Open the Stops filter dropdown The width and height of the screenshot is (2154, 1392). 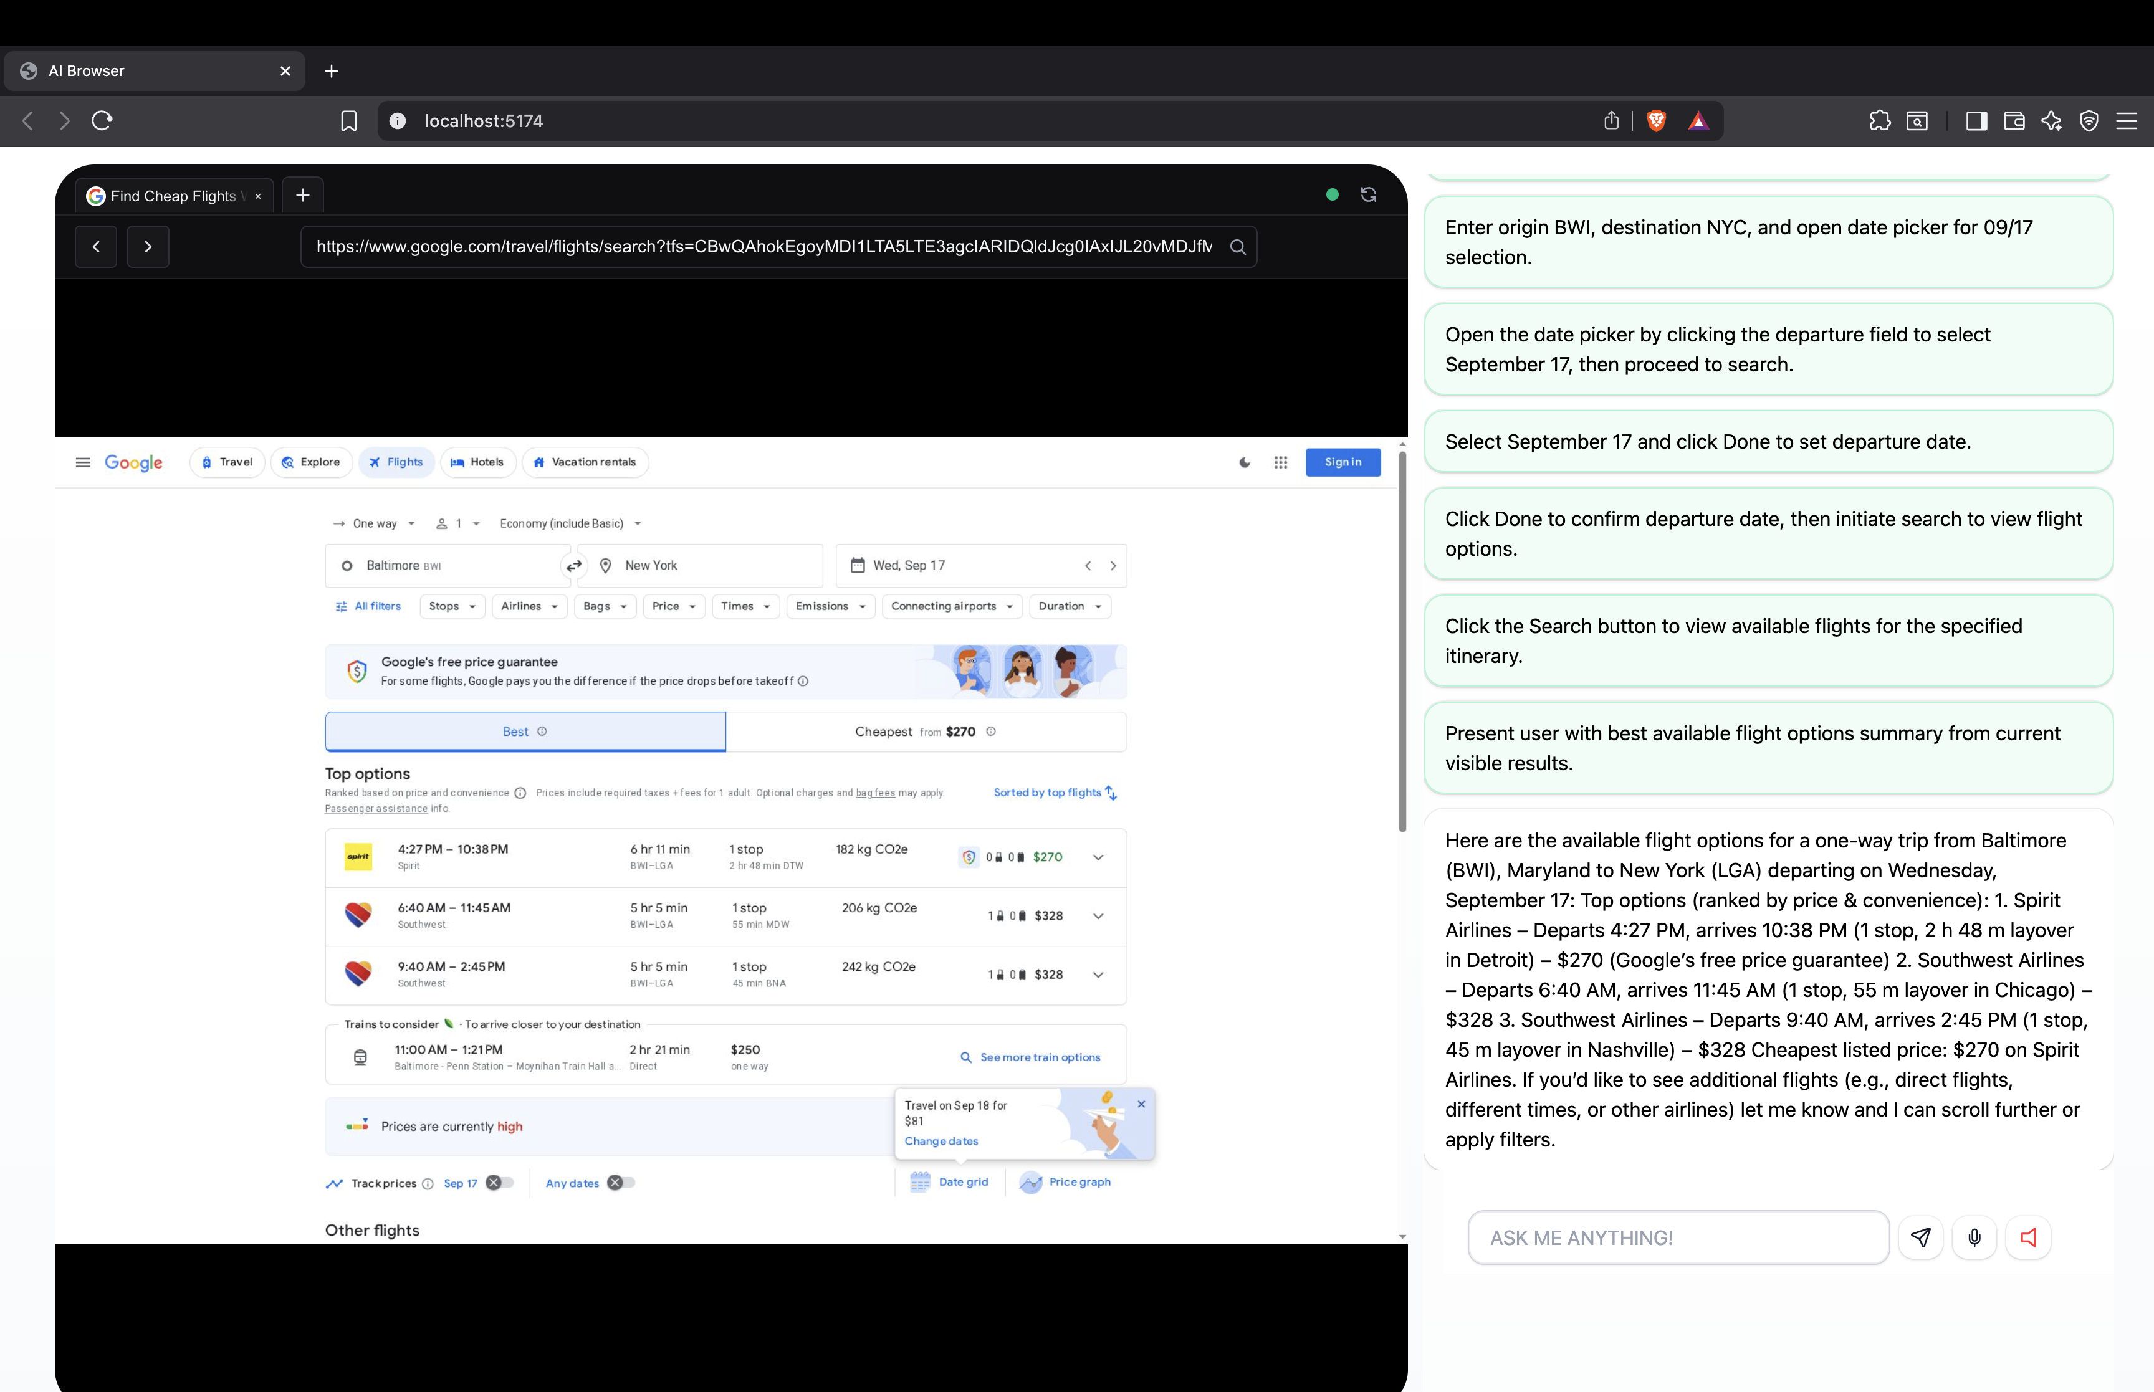tap(452, 606)
